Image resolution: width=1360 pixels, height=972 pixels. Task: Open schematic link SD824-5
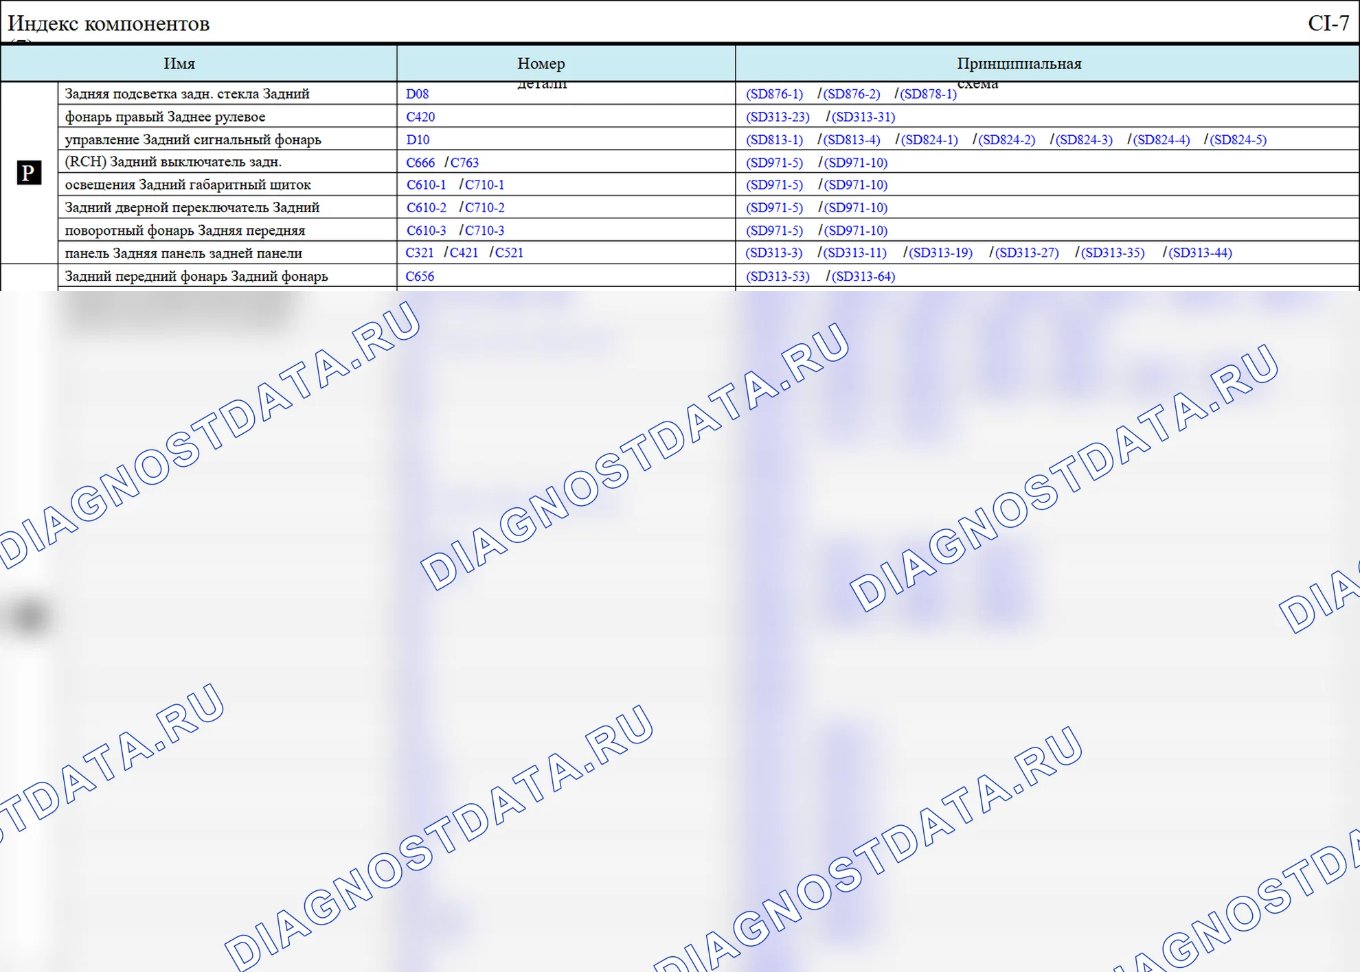coord(1238,140)
